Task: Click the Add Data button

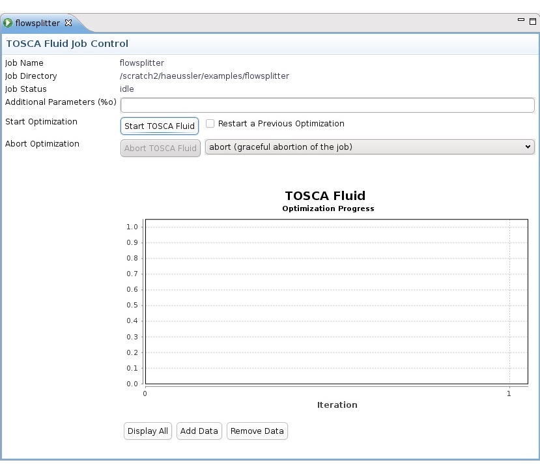Action: 199,431
